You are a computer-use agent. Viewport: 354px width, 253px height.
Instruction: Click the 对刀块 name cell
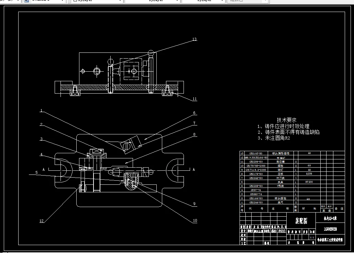point(280,178)
